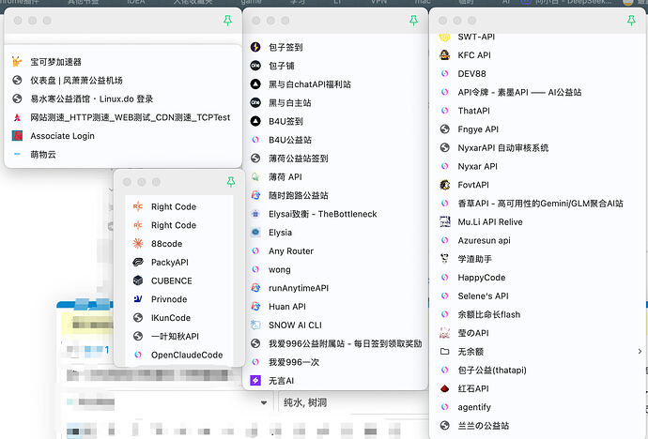Open the Fngye API bookmark

point(478,129)
